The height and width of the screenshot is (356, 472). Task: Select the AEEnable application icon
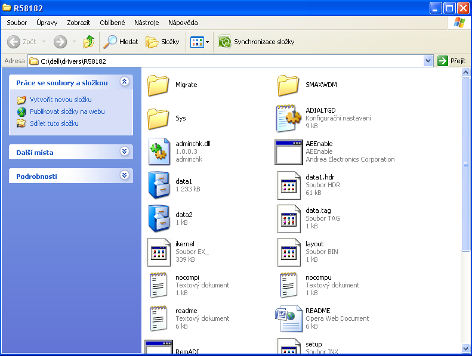(289, 152)
